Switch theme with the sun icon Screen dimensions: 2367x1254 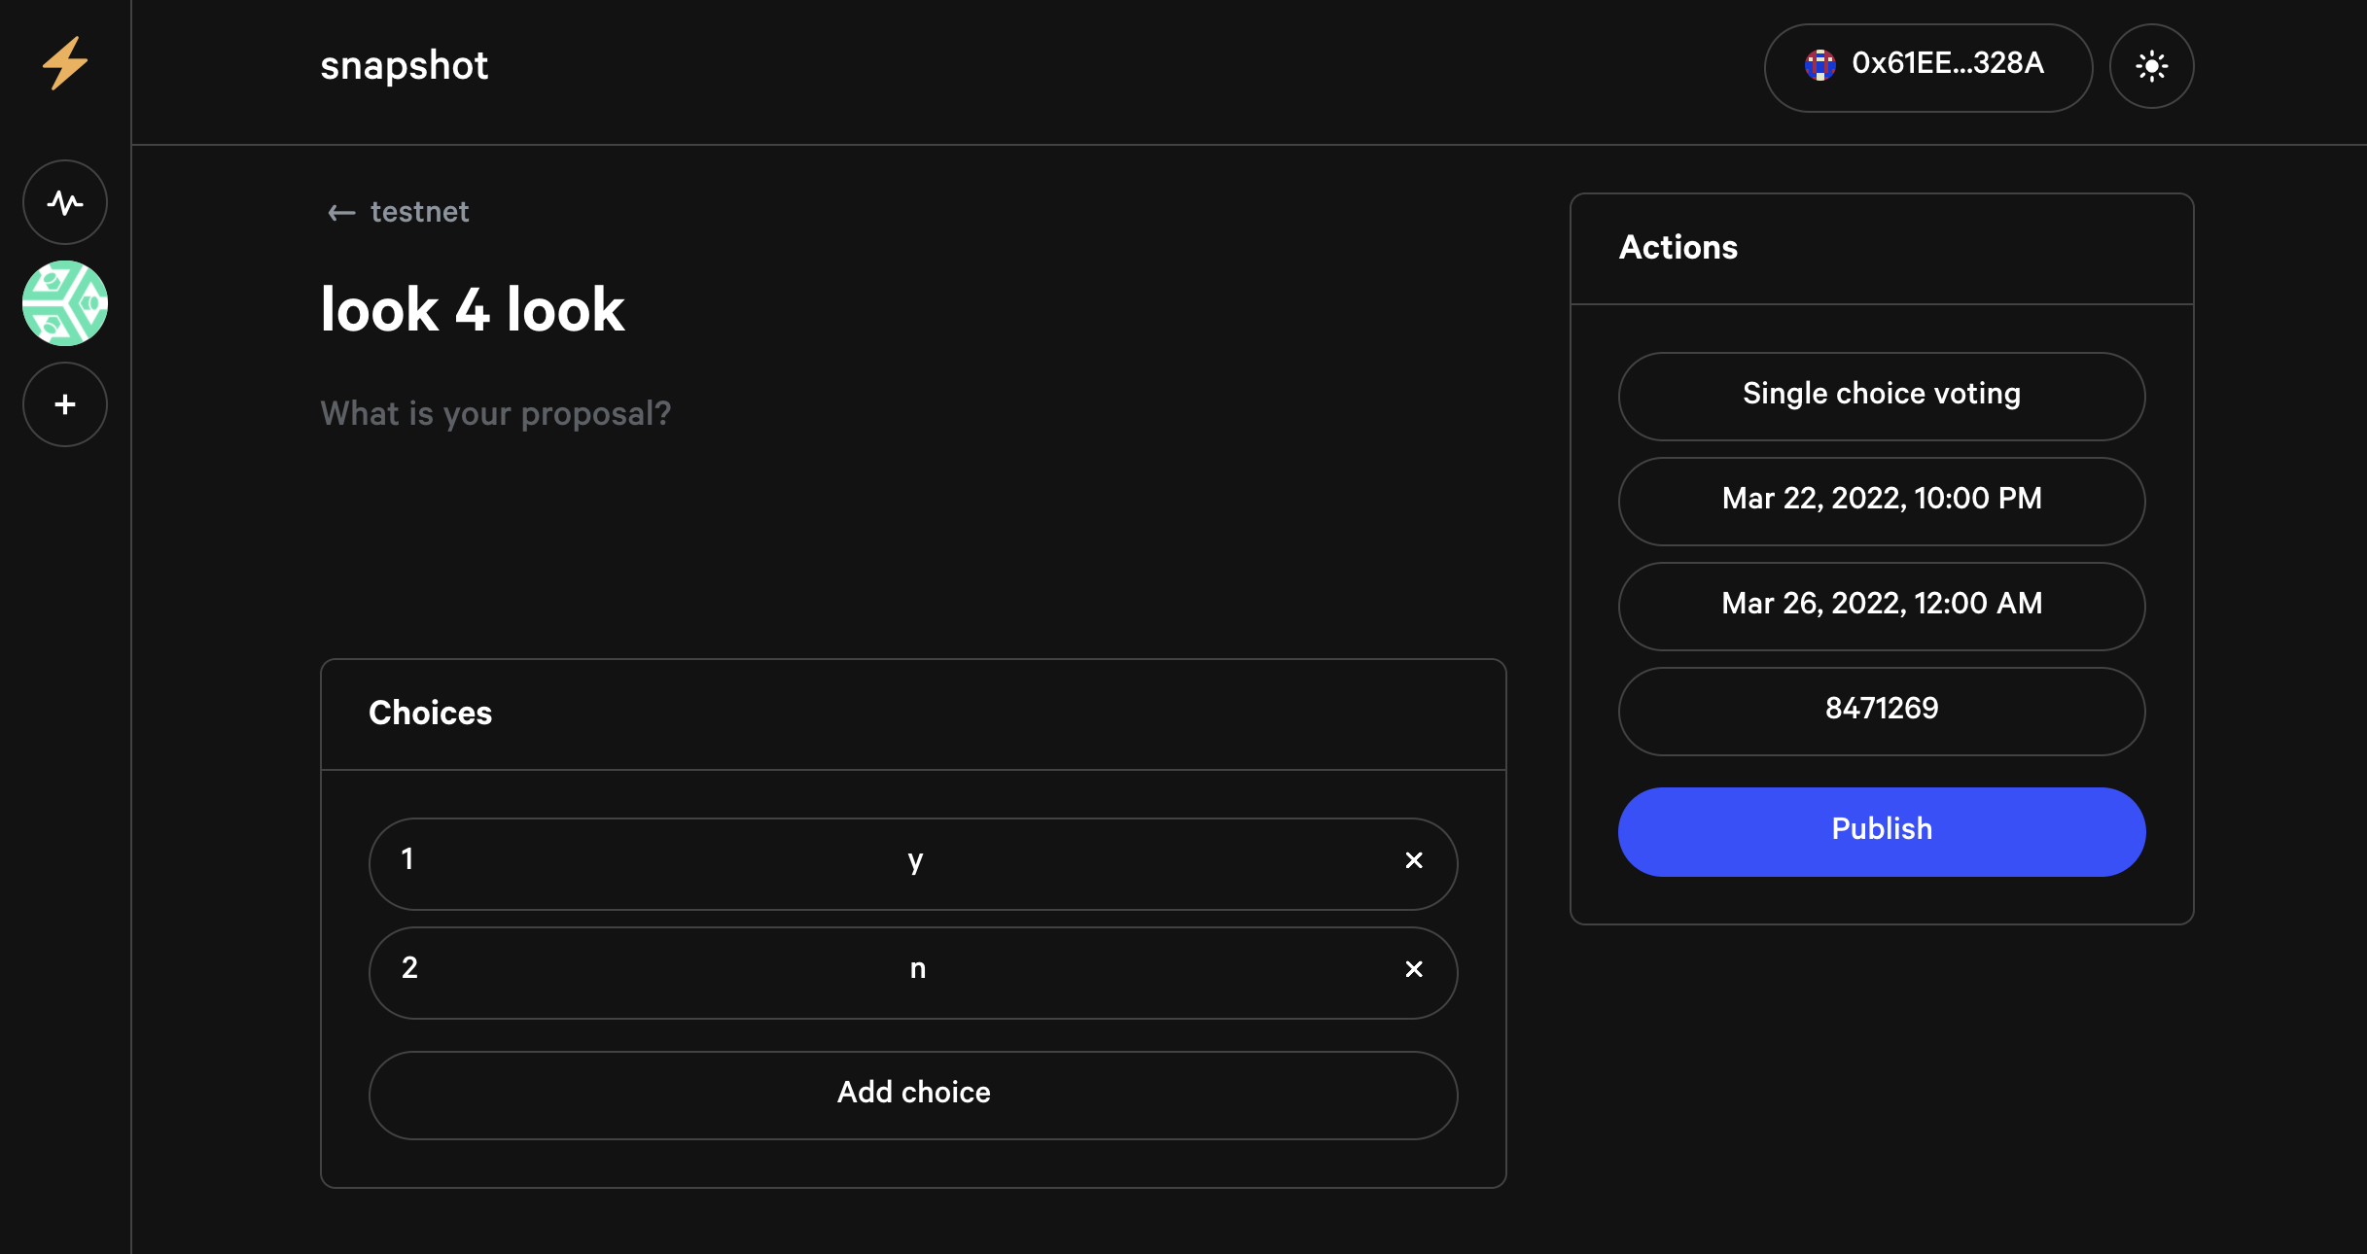(2151, 66)
